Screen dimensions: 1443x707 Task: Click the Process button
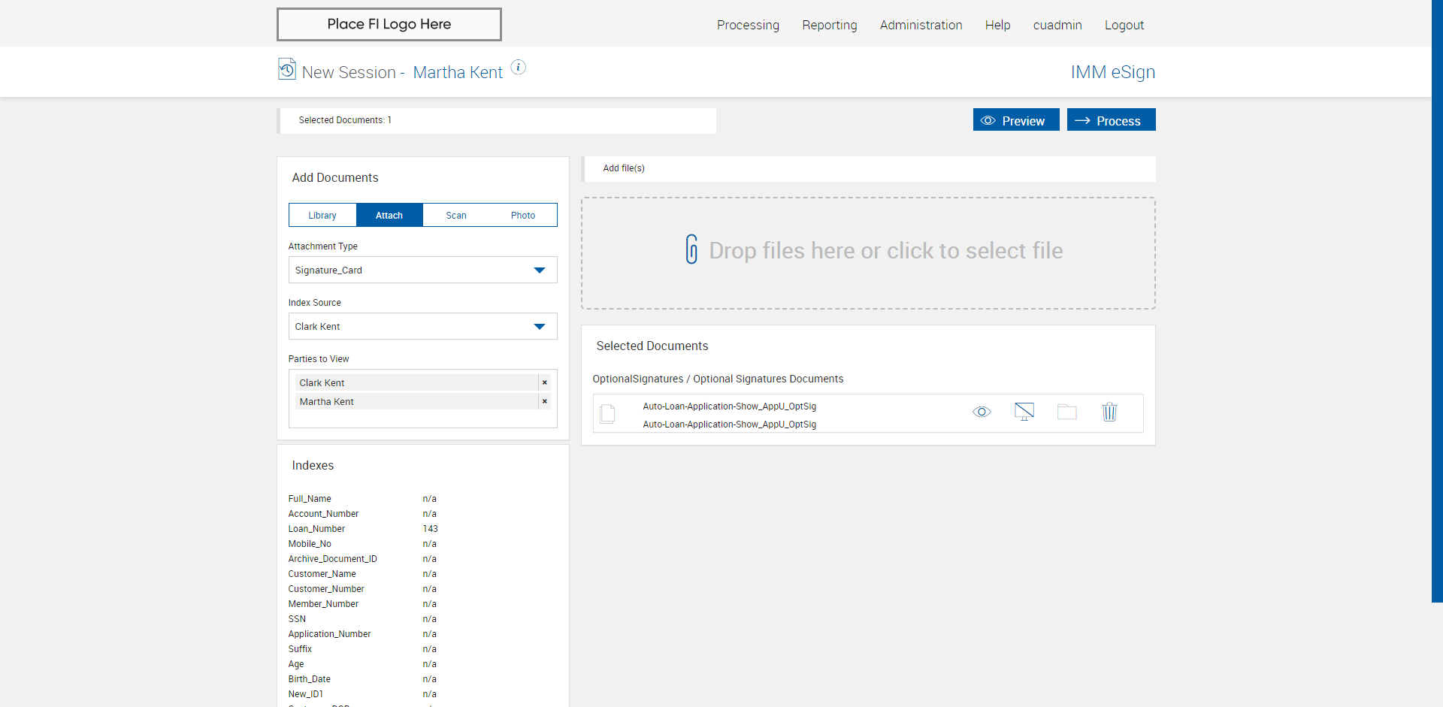[1111, 120]
